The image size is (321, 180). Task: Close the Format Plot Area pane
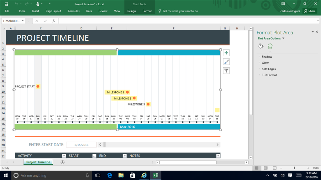pos(317,32)
